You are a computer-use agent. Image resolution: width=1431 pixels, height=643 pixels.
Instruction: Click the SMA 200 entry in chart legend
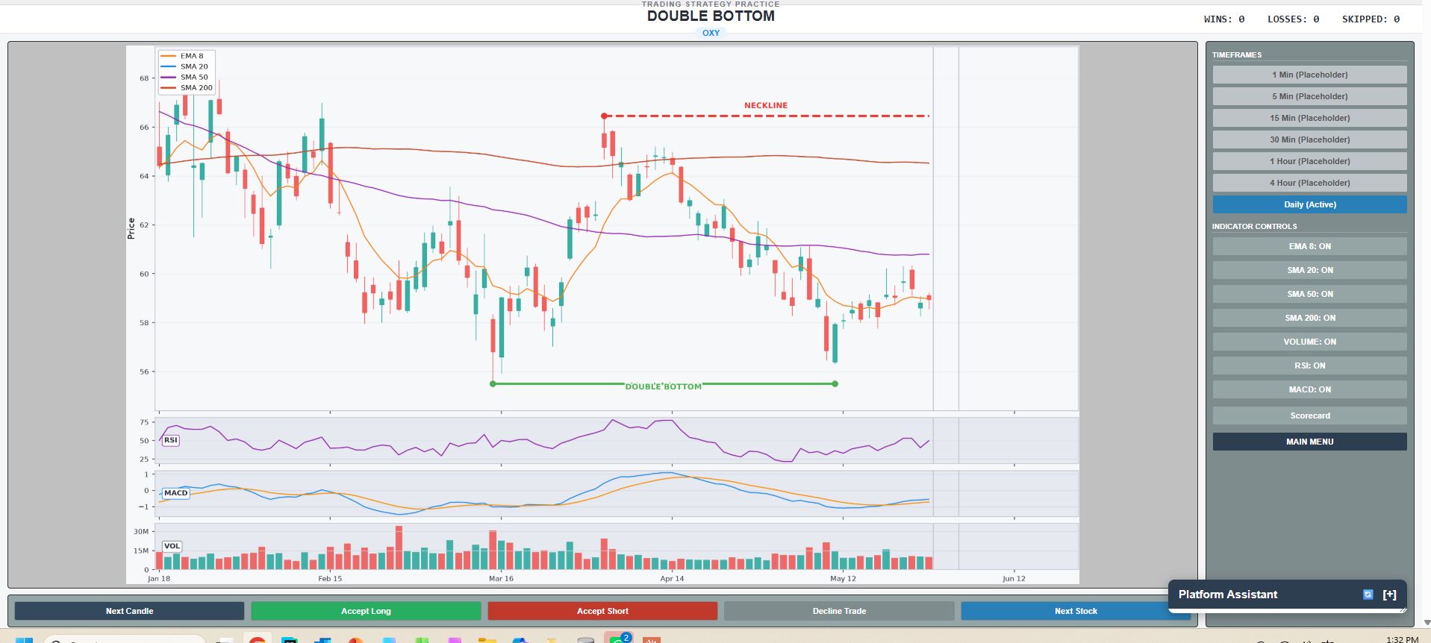(x=187, y=87)
